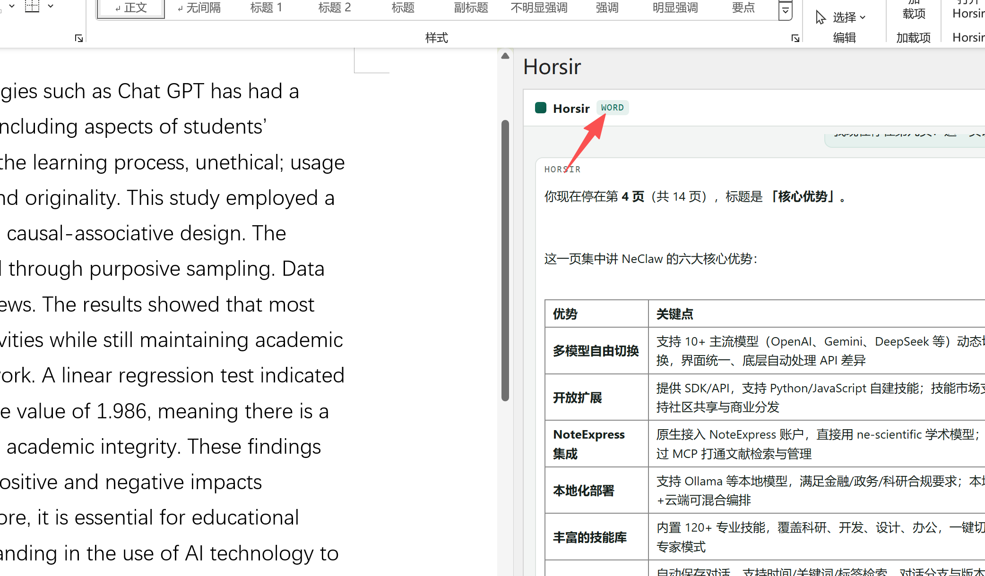Apply the 无间隔 style

(x=199, y=8)
